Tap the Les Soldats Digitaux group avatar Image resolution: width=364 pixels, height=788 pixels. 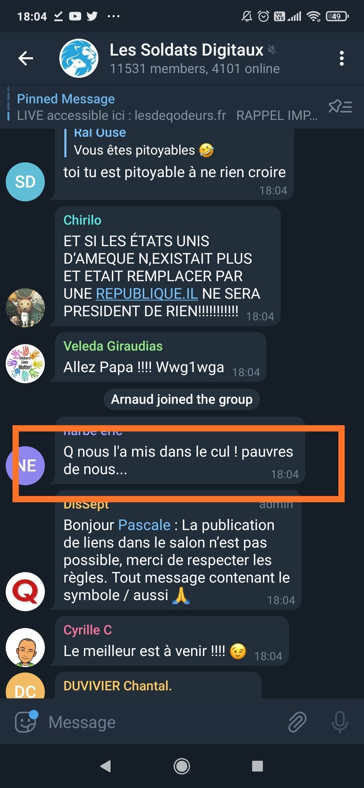tap(79, 58)
